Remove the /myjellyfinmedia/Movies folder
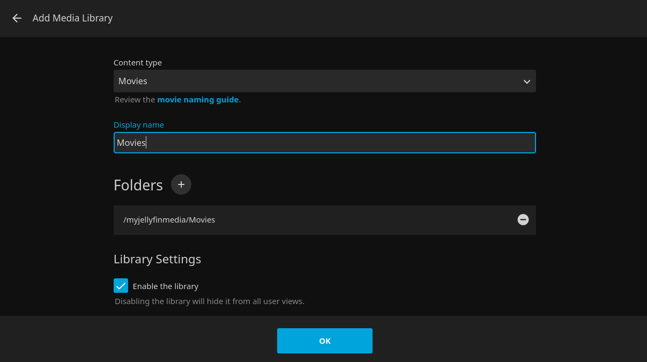Viewport: 647px width, 362px height. 523,219
